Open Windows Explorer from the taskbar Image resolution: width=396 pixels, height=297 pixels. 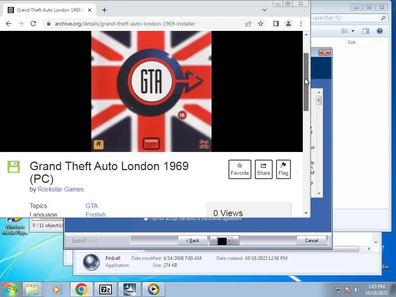(32, 289)
